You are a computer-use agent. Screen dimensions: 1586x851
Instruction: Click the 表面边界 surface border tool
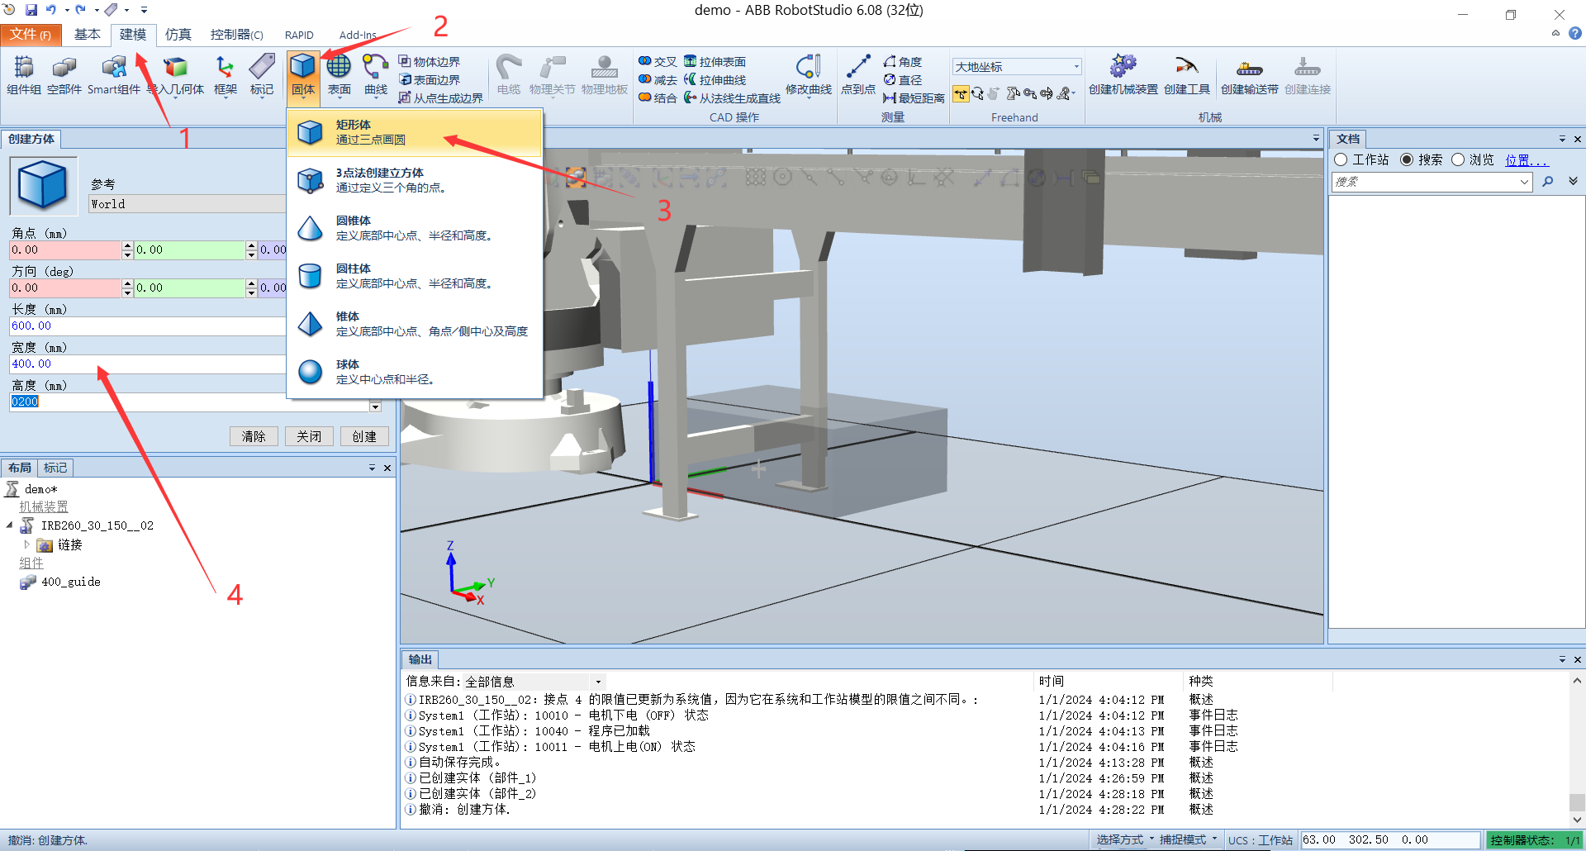click(430, 80)
